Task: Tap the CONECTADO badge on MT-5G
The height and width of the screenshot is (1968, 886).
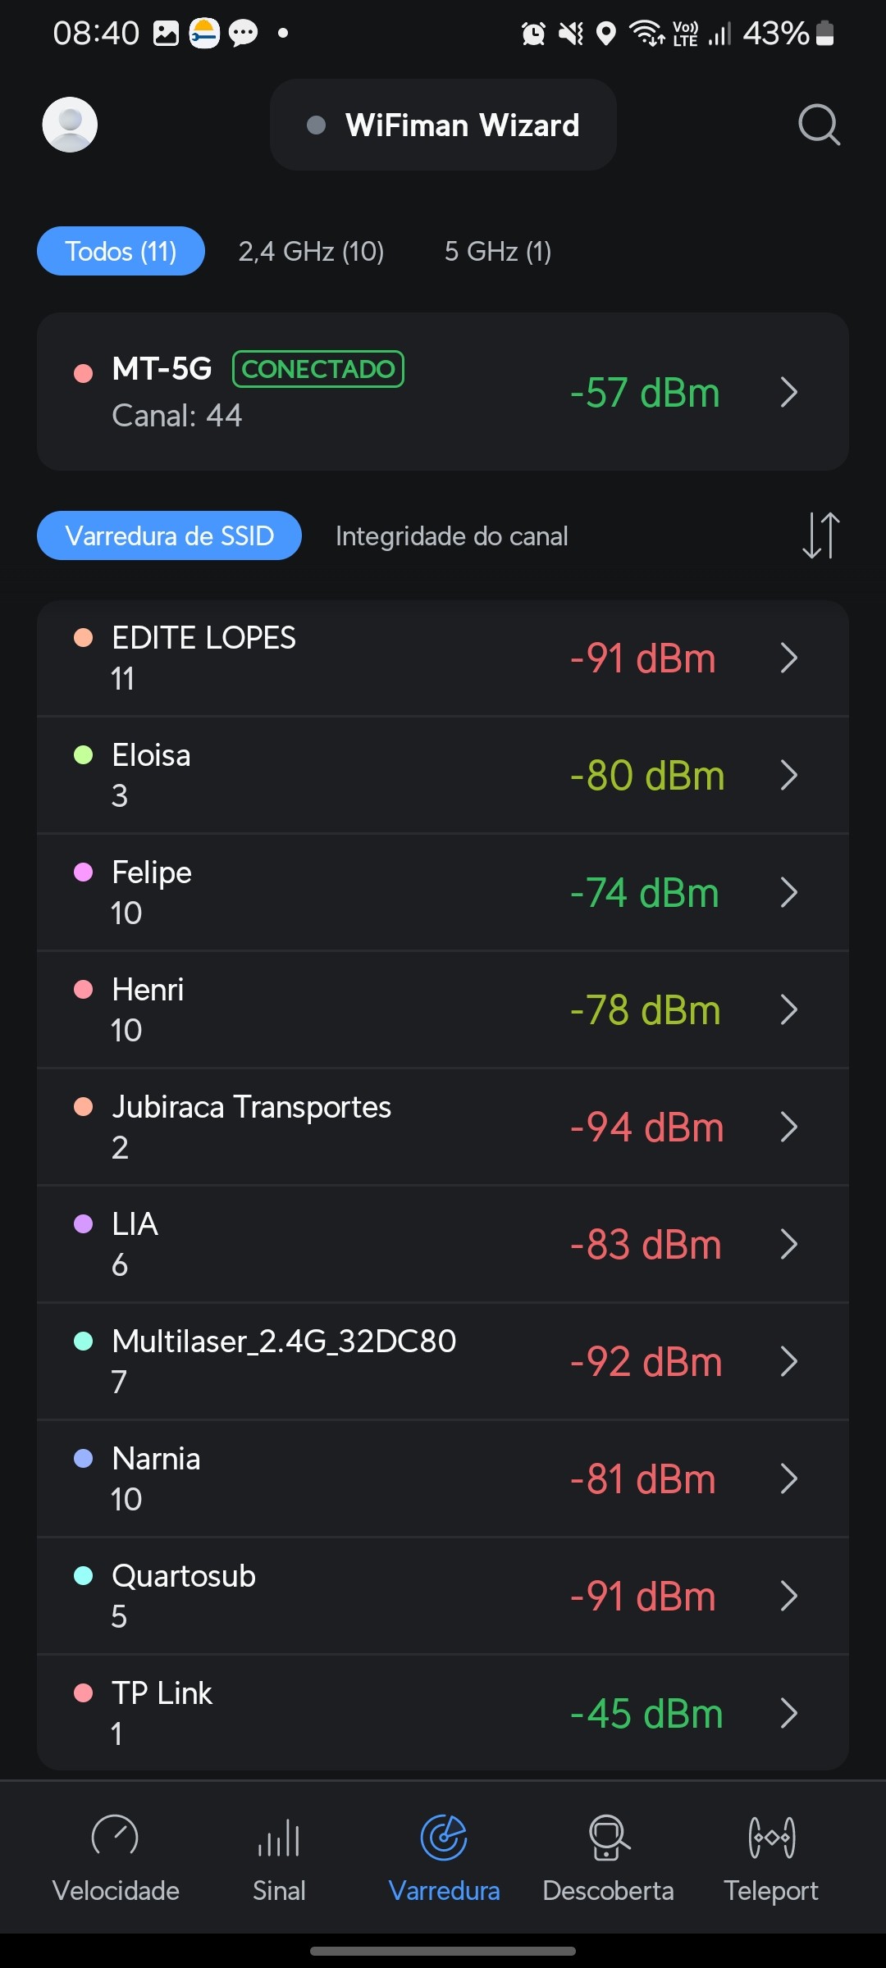Action: 318,369
